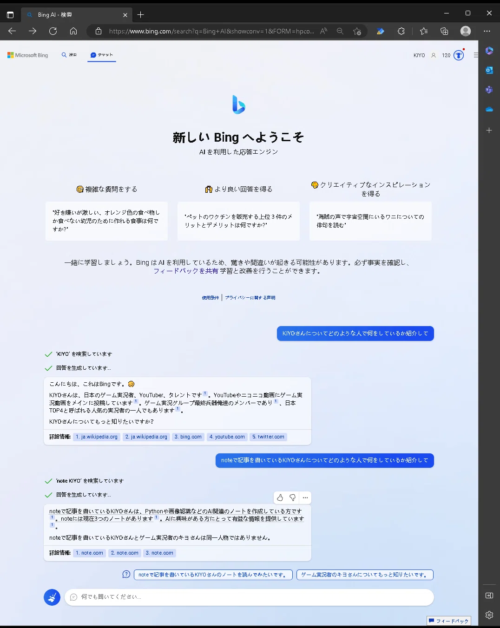Open Outlook icon in sidebar
Screen dimensions: 500x628
pyautogui.click(x=489, y=70)
